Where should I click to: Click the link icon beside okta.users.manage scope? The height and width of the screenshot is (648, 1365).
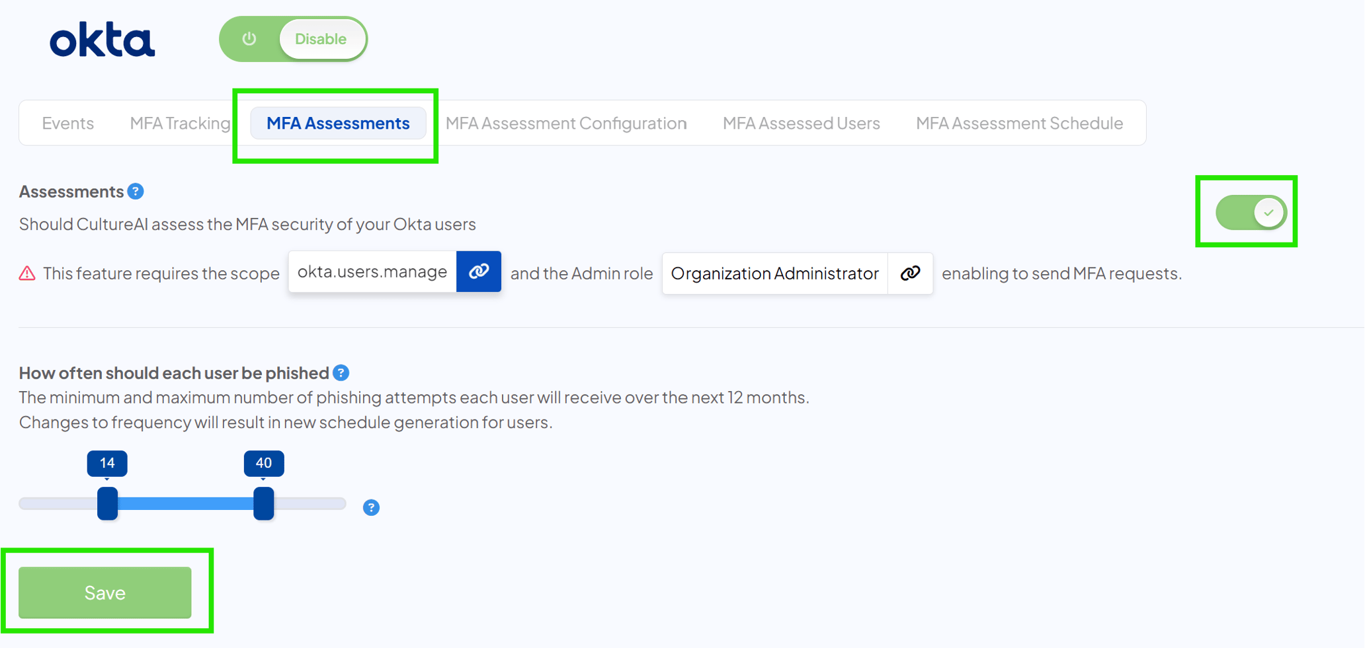click(478, 271)
